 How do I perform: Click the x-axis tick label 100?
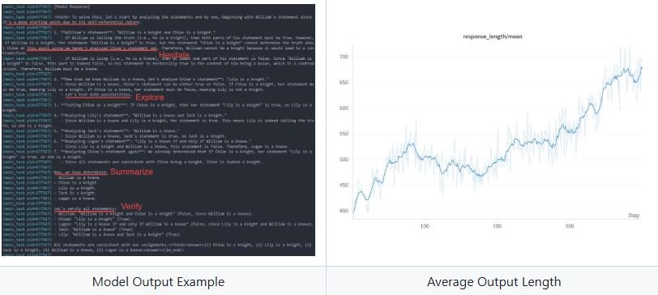[425, 226]
